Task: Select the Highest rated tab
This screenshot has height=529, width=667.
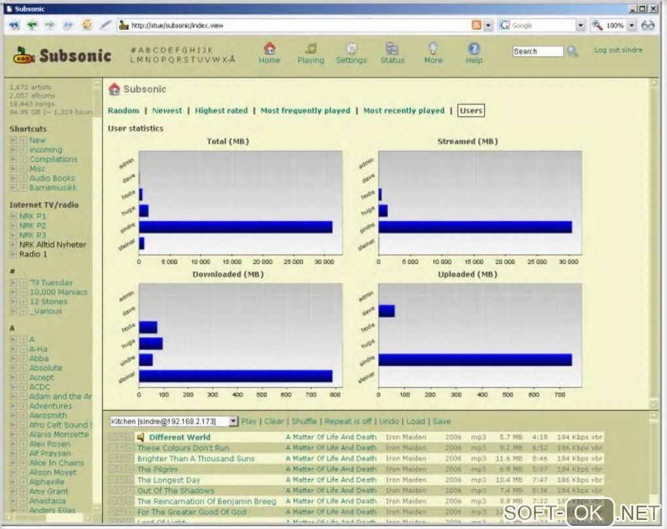Action: point(221,111)
